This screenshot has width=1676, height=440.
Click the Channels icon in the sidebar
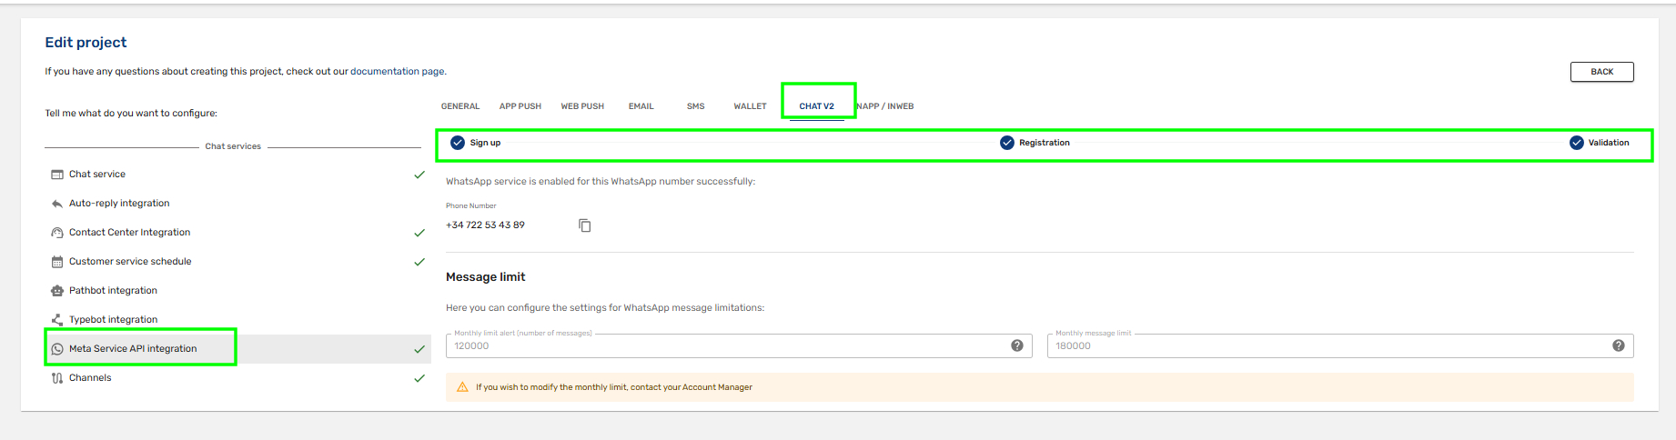coord(57,378)
